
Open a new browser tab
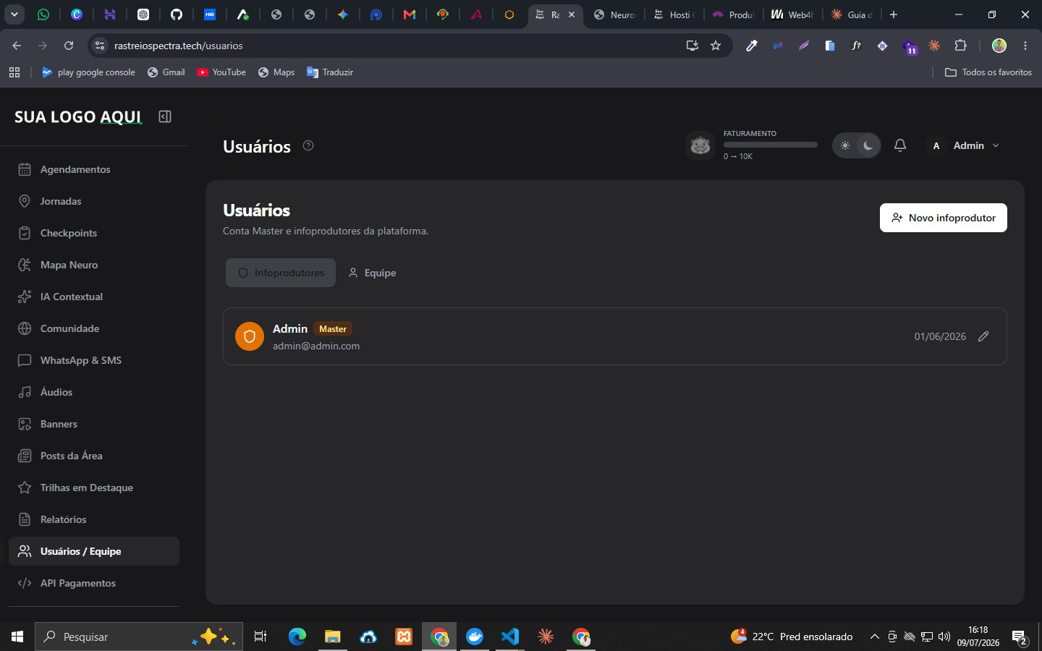pyautogui.click(x=894, y=14)
